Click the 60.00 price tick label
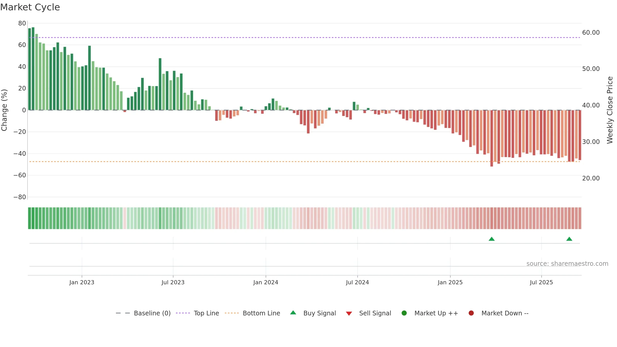The height and width of the screenshot is (347, 617). pos(591,33)
